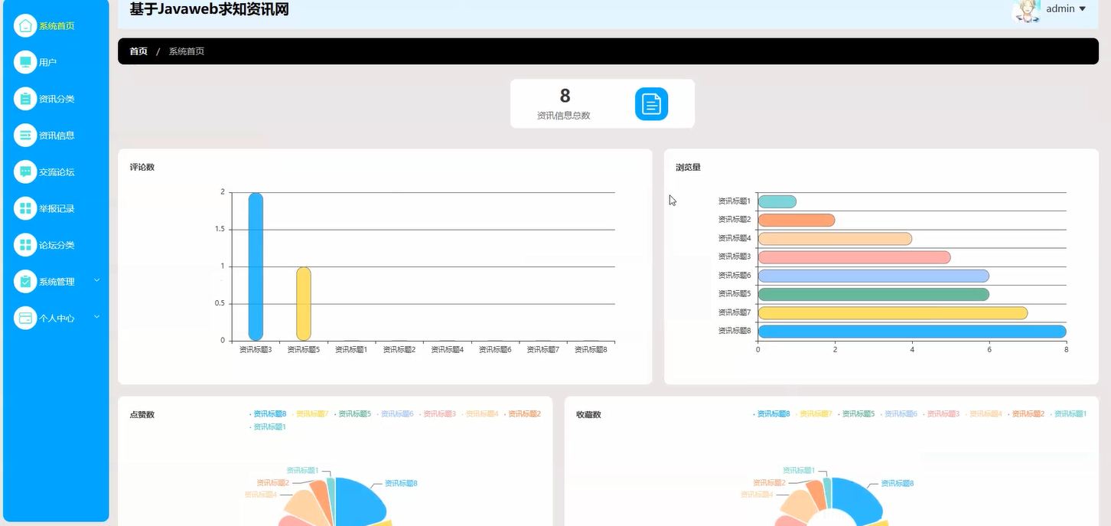Viewport: 1111px width, 526px height.
Task: Click the admin avatar picture
Action: (x=1026, y=10)
